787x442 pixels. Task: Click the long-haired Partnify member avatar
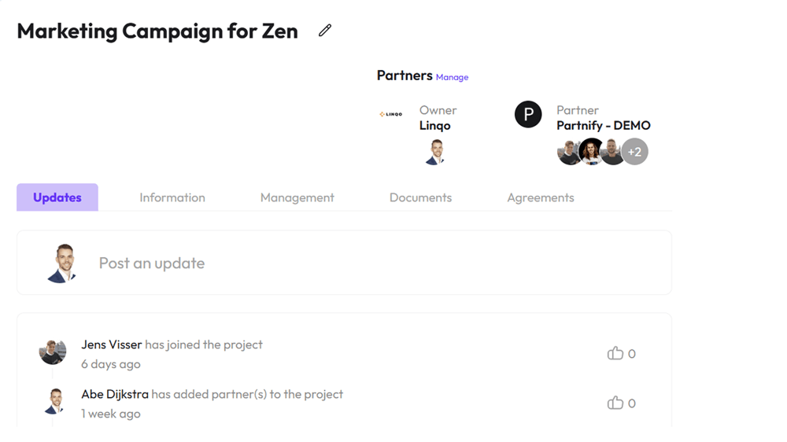[591, 152]
